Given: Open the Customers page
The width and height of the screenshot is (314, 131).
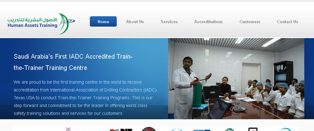Looking at the screenshot, I should coord(250,22).
